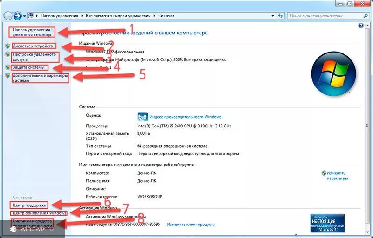Click "Изменить параметры" link

point(337,176)
